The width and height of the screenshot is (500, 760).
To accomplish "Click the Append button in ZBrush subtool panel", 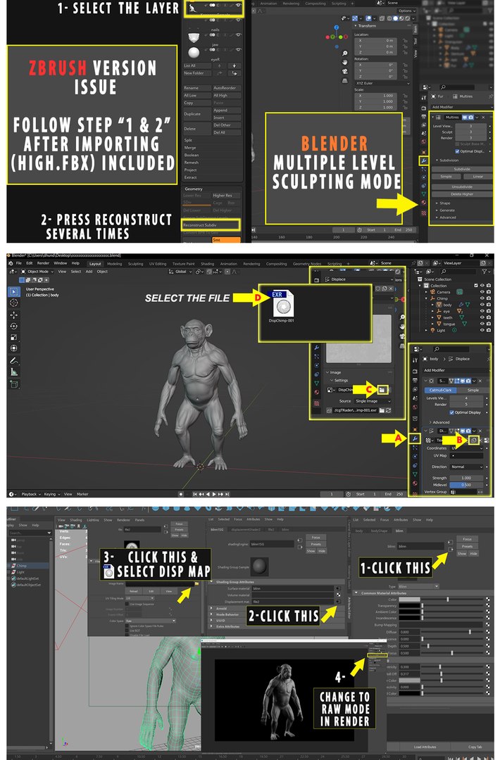I will [x=227, y=110].
